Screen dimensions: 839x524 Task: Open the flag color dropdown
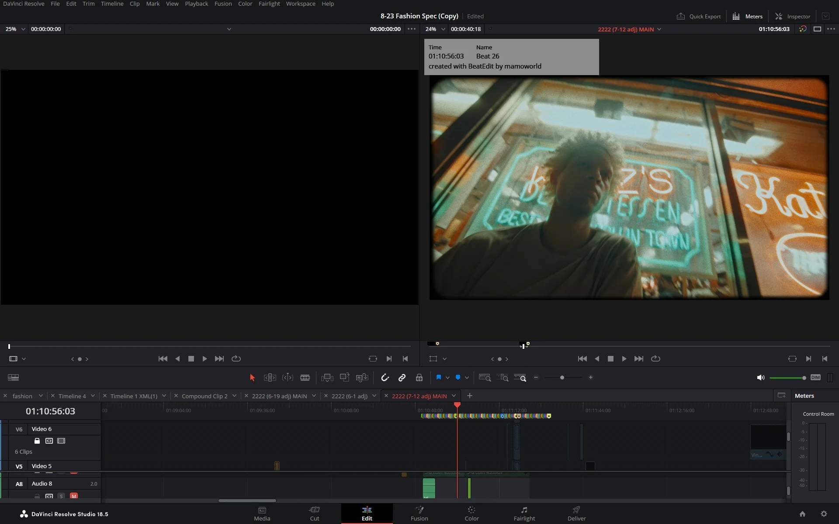tap(448, 377)
